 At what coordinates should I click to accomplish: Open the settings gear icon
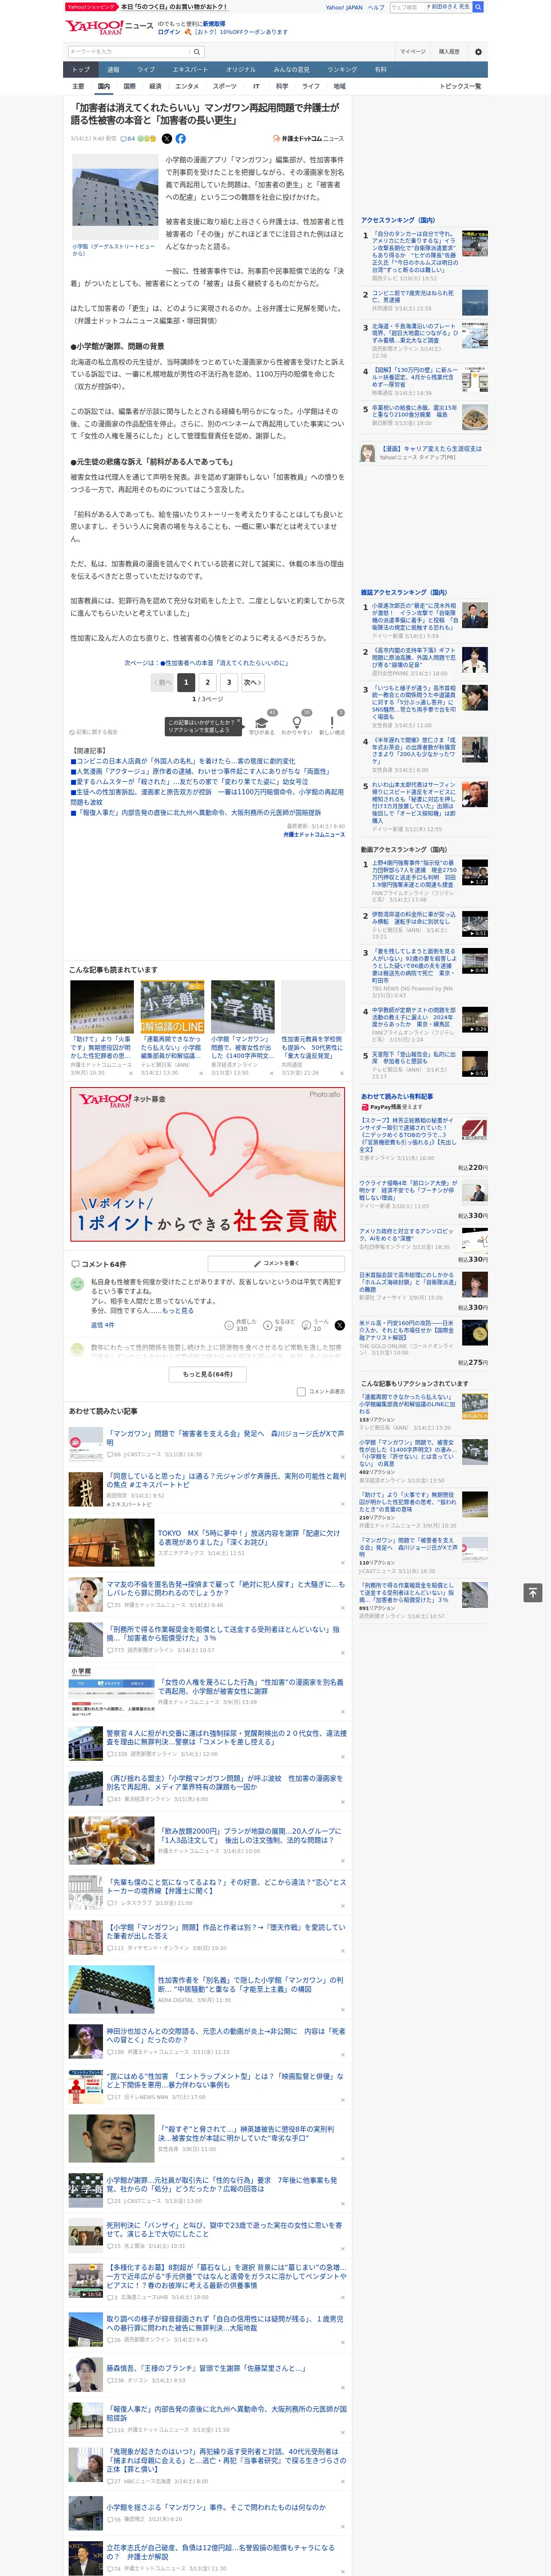pyautogui.click(x=478, y=52)
